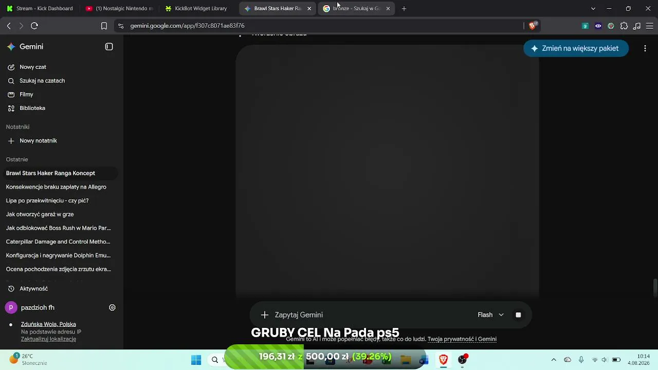Go back in browser history

pyautogui.click(x=9, y=26)
